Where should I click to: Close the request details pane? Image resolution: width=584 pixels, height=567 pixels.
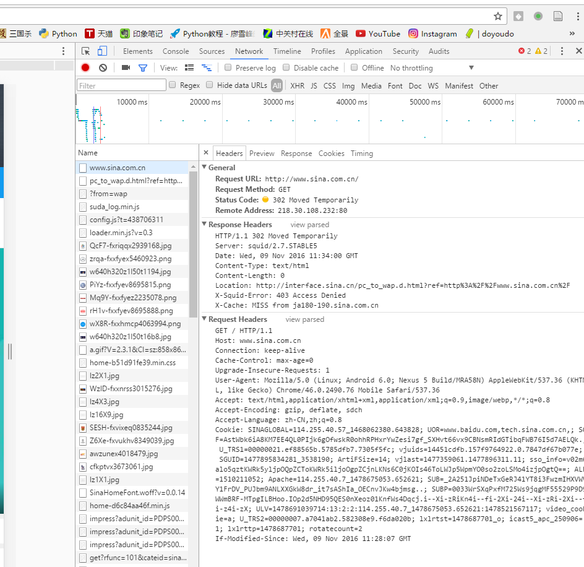206,153
